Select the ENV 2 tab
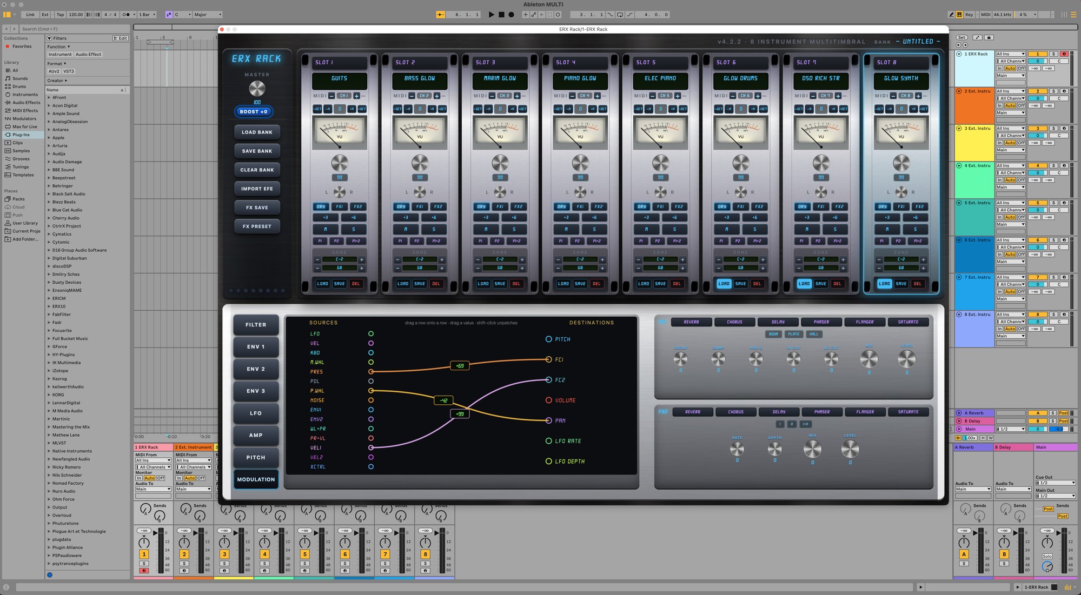 (256, 369)
